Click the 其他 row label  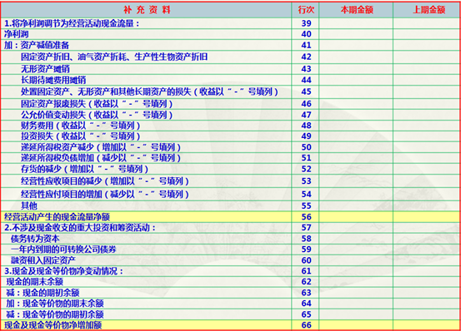tap(29, 205)
